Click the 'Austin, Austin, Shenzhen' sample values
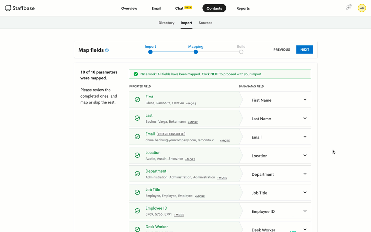371x232 pixels. pyautogui.click(x=164, y=158)
